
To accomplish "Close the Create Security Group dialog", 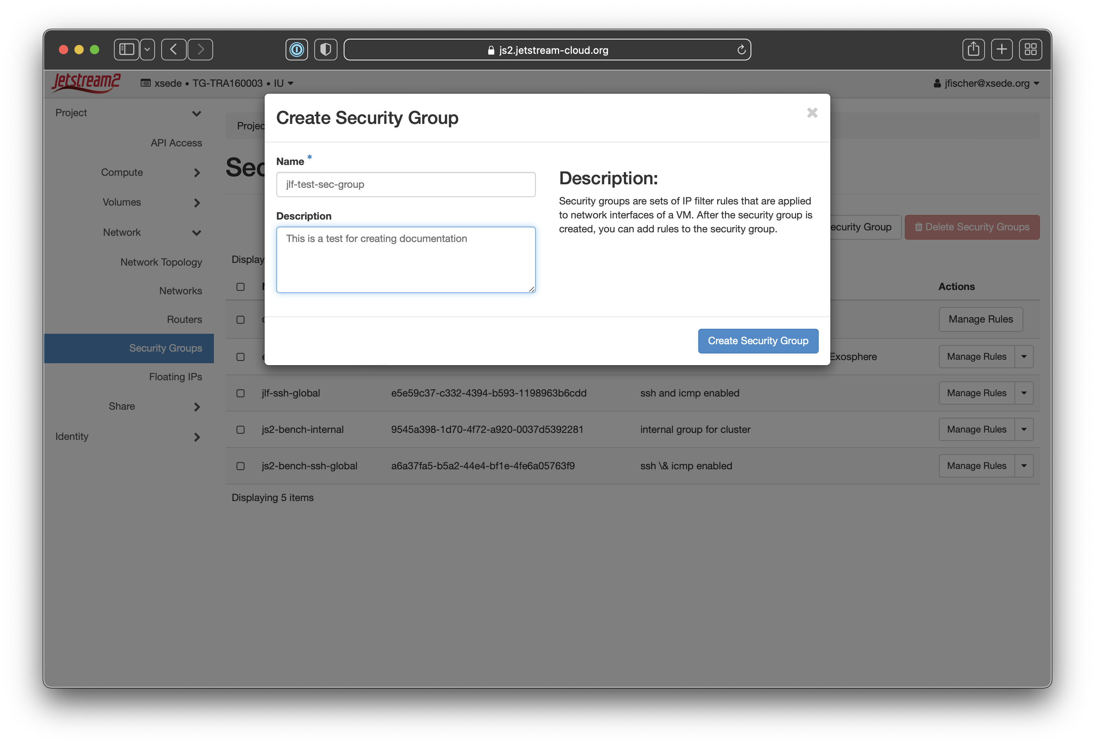I will (812, 113).
